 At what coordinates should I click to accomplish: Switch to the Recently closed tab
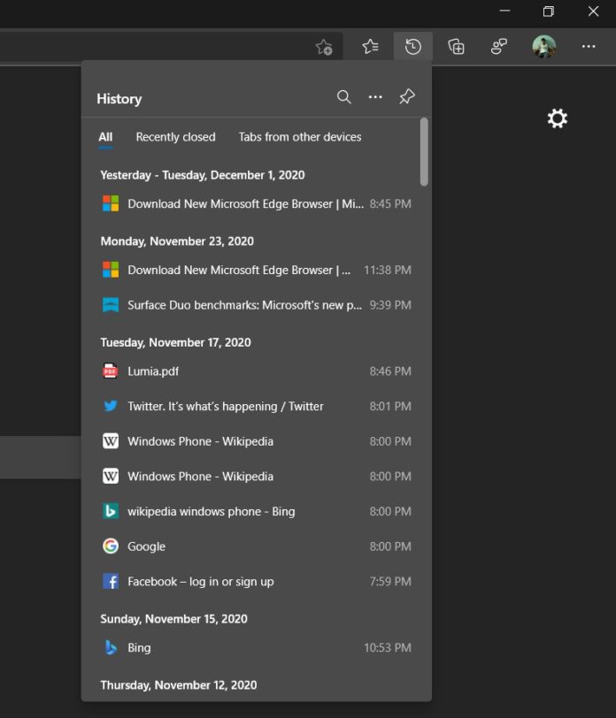[175, 137]
